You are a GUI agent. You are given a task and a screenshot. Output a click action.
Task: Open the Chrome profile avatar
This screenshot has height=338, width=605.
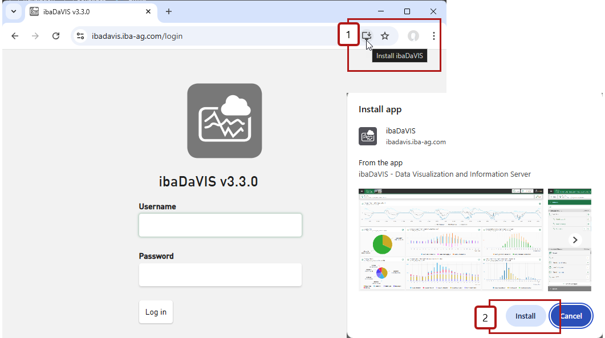click(x=413, y=36)
